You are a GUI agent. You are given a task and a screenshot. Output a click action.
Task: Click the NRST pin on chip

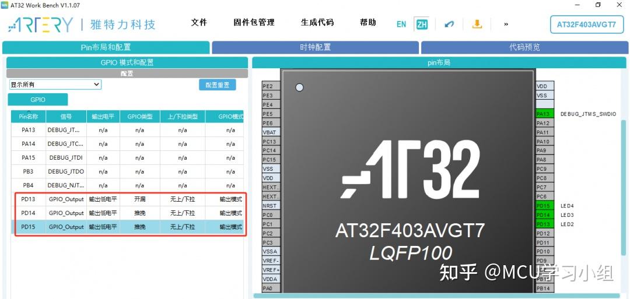(271, 206)
